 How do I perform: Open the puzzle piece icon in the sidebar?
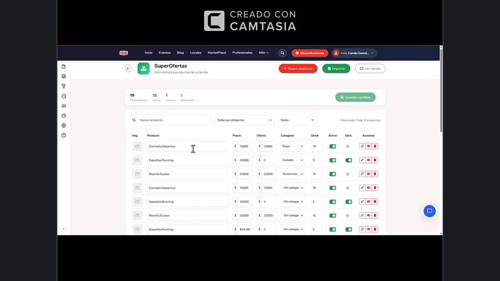(x=64, y=96)
